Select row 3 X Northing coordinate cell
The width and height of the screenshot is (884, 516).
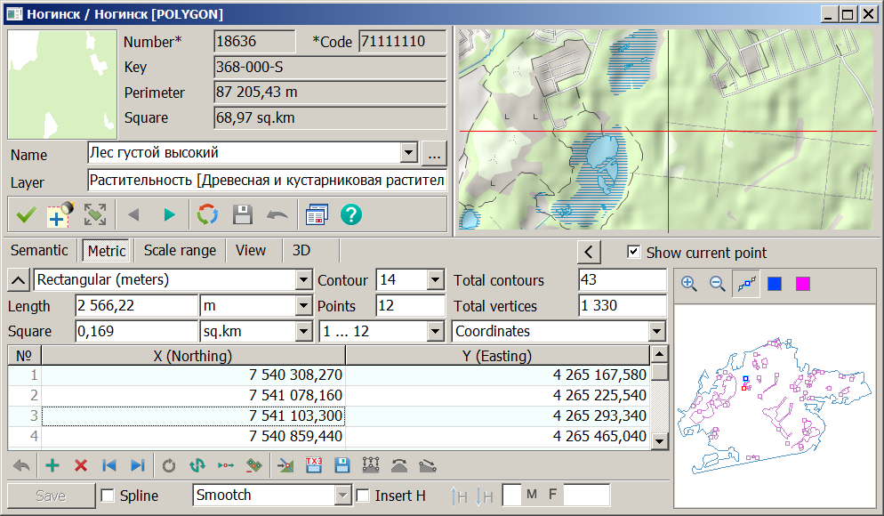[x=194, y=416]
